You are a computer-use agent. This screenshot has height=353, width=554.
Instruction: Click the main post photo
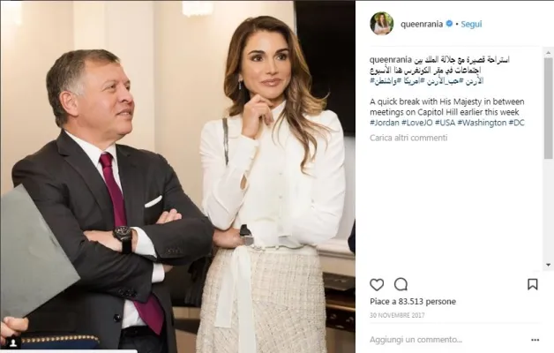[x=177, y=176]
